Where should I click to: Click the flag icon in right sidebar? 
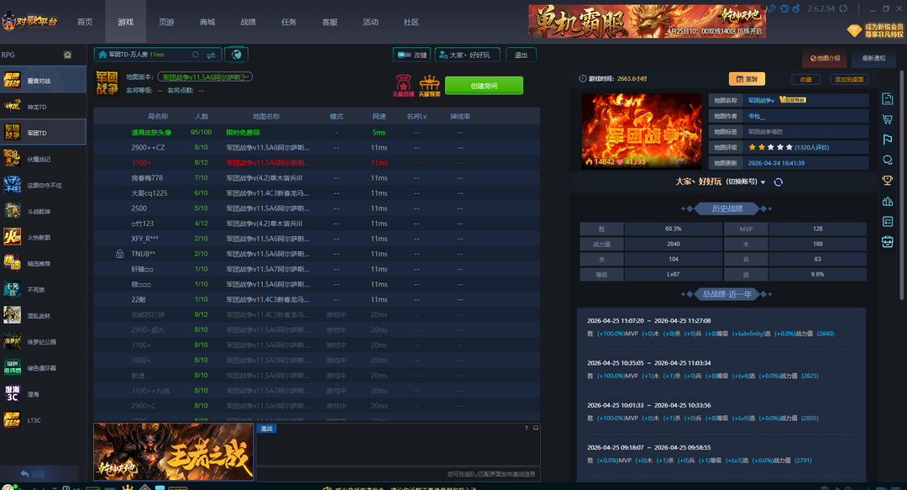(x=888, y=140)
